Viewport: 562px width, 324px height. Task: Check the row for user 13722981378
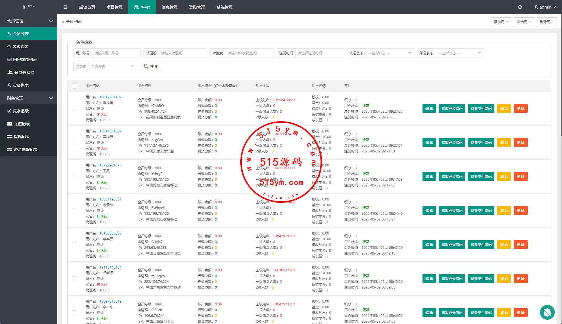pyautogui.click(x=74, y=177)
